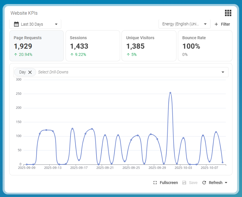Viewport: 242px width, 197px height.
Task: Click the Website KPIs title link
Action: point(24,13)
